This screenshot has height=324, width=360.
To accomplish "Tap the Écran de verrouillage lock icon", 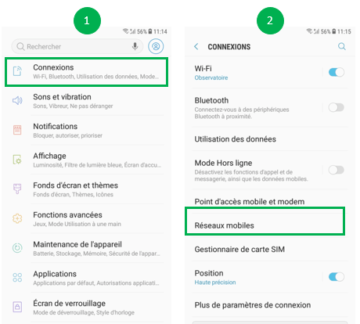I will 17,307.
